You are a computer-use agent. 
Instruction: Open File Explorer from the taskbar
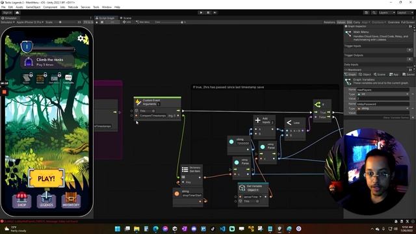click(x=136, y=229)
